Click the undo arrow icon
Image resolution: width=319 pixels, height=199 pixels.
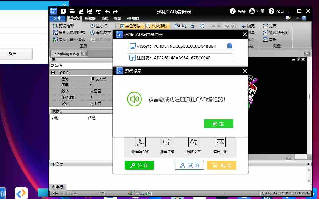pyautogui.click(x=107, y=12)
